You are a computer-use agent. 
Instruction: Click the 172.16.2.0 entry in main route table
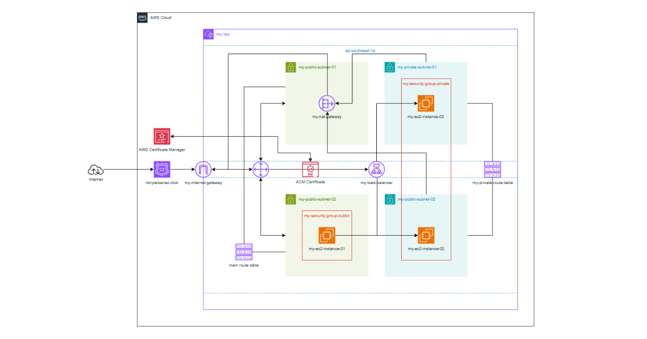click(x=243, y=257)
